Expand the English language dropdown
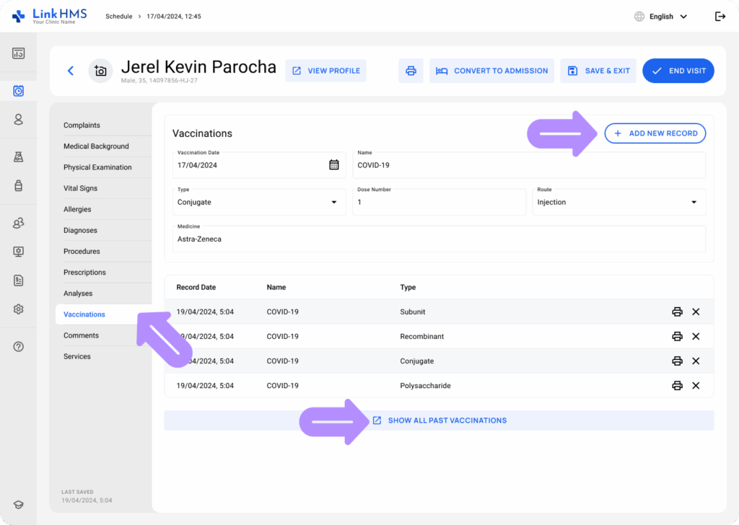This screenshot has width=739, height=525. [660, 17]
